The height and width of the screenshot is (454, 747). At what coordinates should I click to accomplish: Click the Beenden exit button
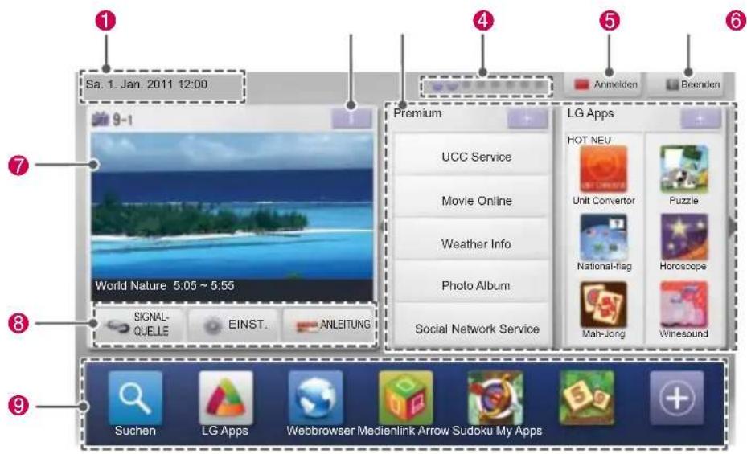point(687,84)
